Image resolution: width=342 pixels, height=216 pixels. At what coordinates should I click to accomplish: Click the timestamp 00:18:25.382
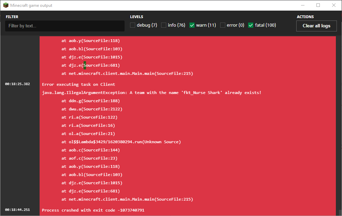(x=17, y=84)
